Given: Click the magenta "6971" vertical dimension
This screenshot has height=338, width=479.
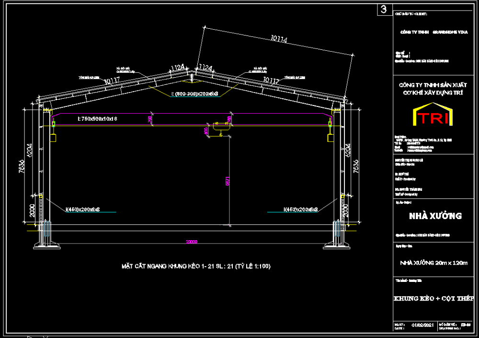Looking at the screenshot, I should pos(227,181).
